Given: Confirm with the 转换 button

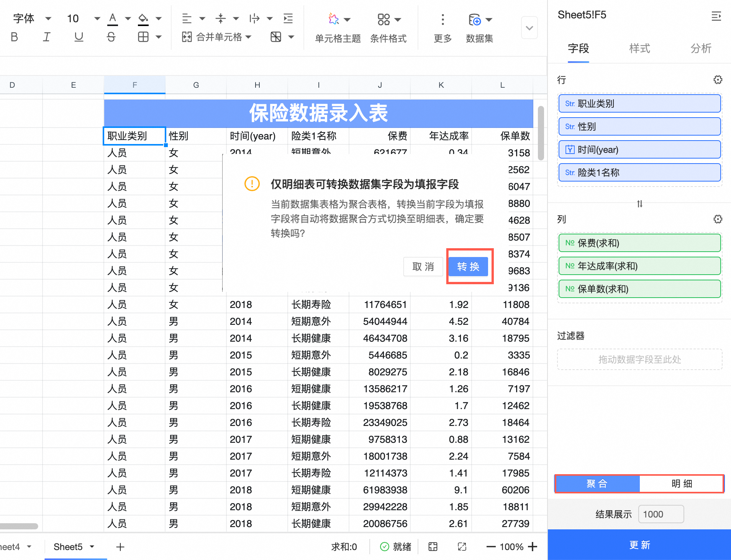Looking at the screenshot, I should pos(468,267).
